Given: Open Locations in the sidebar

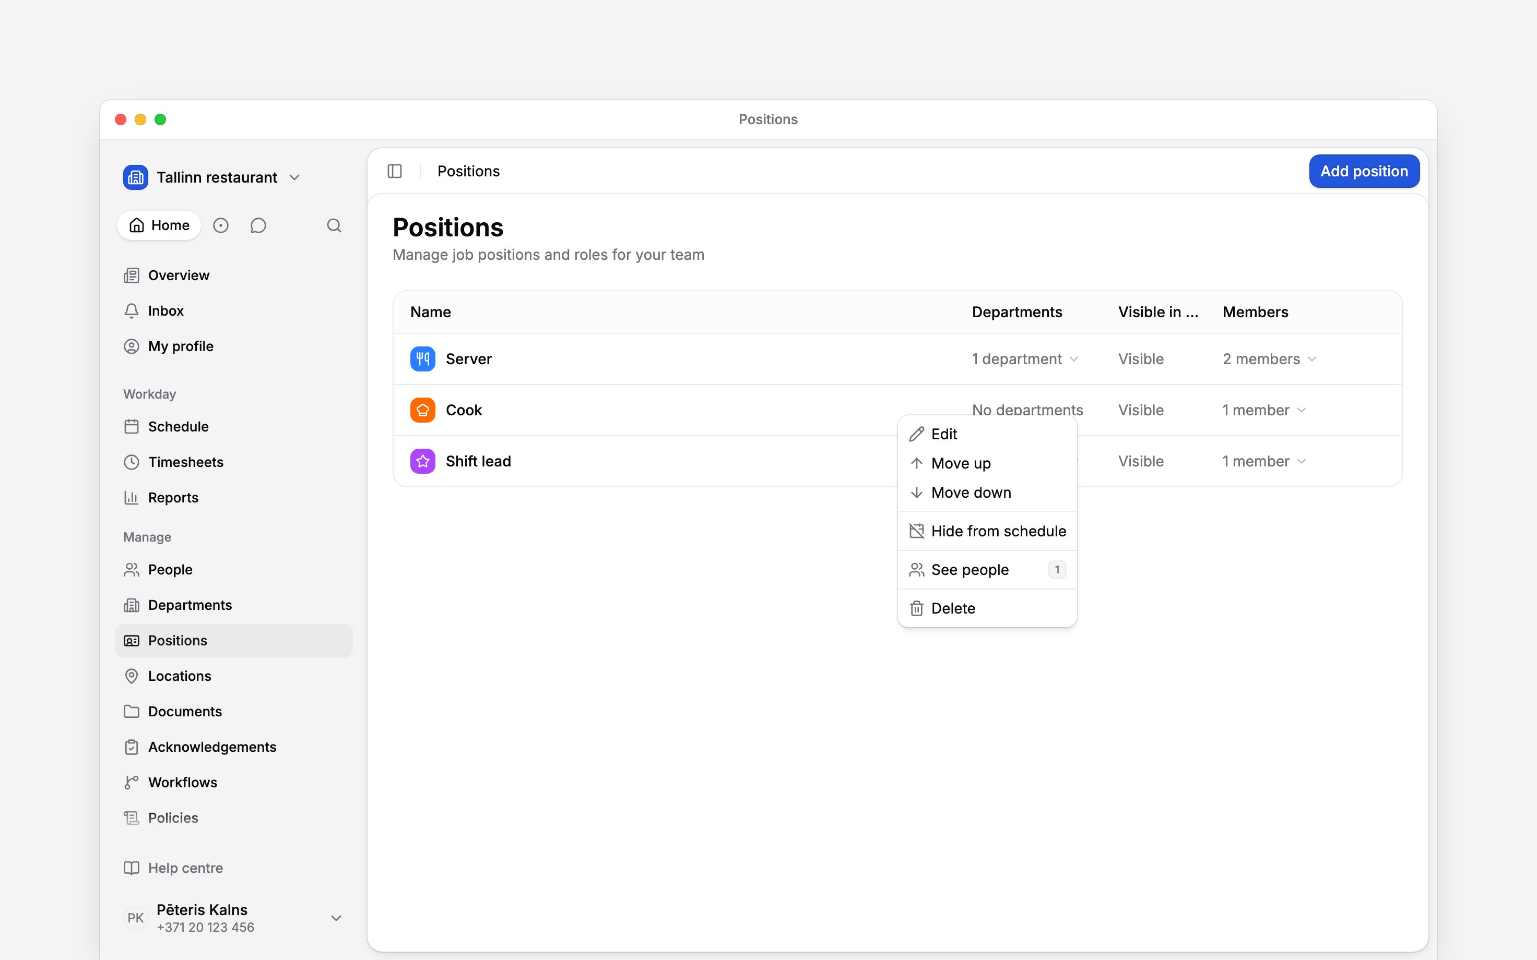Looking at the screenshot, I should tap(234, 676).
